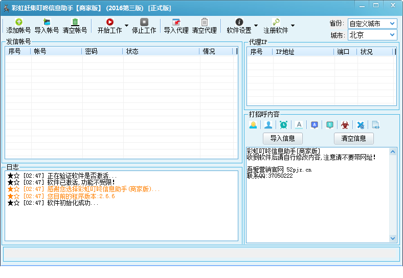Click the underlined letter A icon
The height and width of the screenshot is (278, 403).
[299, 125]
